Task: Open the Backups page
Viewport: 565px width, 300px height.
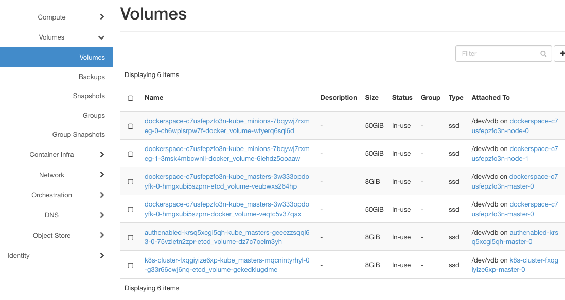Action: coord(92,77)
